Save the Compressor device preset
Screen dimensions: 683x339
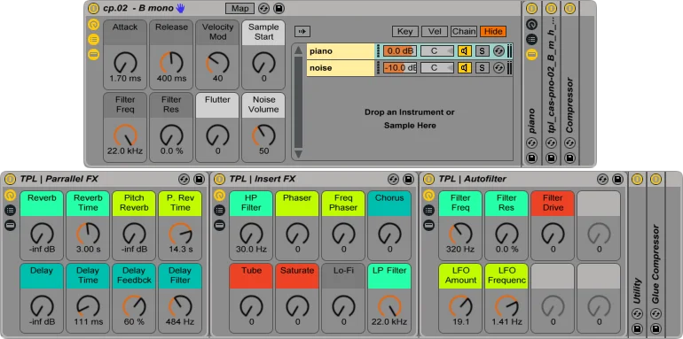570,158
